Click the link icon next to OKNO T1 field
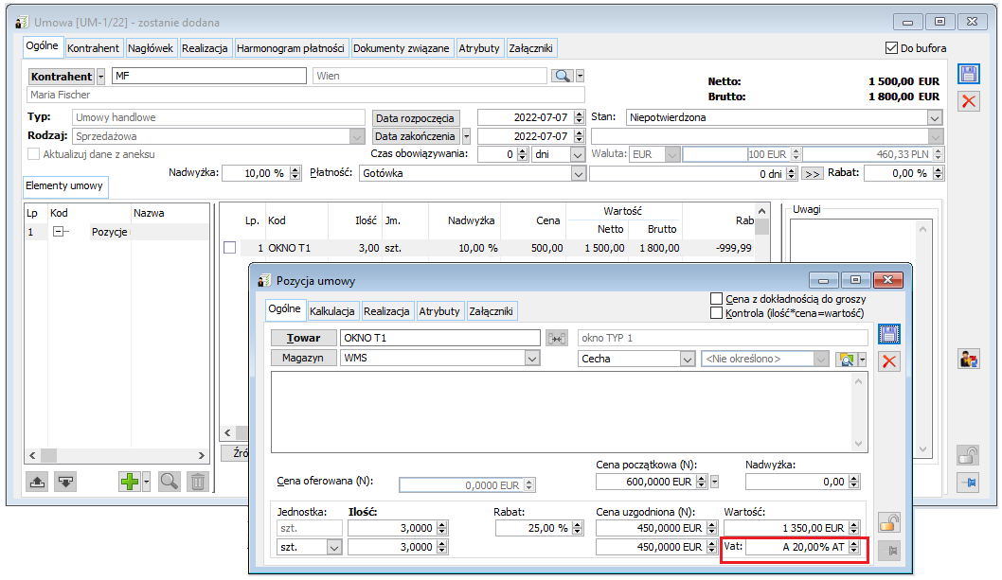The height and width of the screenshot is (580, 1002). 557,339
